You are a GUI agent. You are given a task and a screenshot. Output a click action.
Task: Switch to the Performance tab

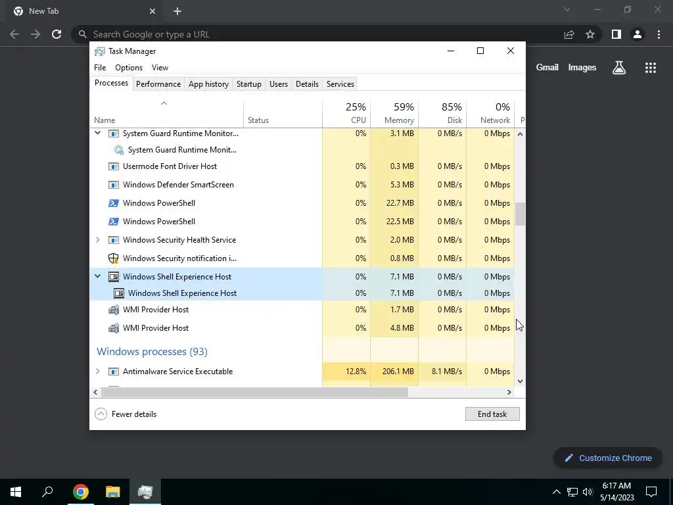158,84
